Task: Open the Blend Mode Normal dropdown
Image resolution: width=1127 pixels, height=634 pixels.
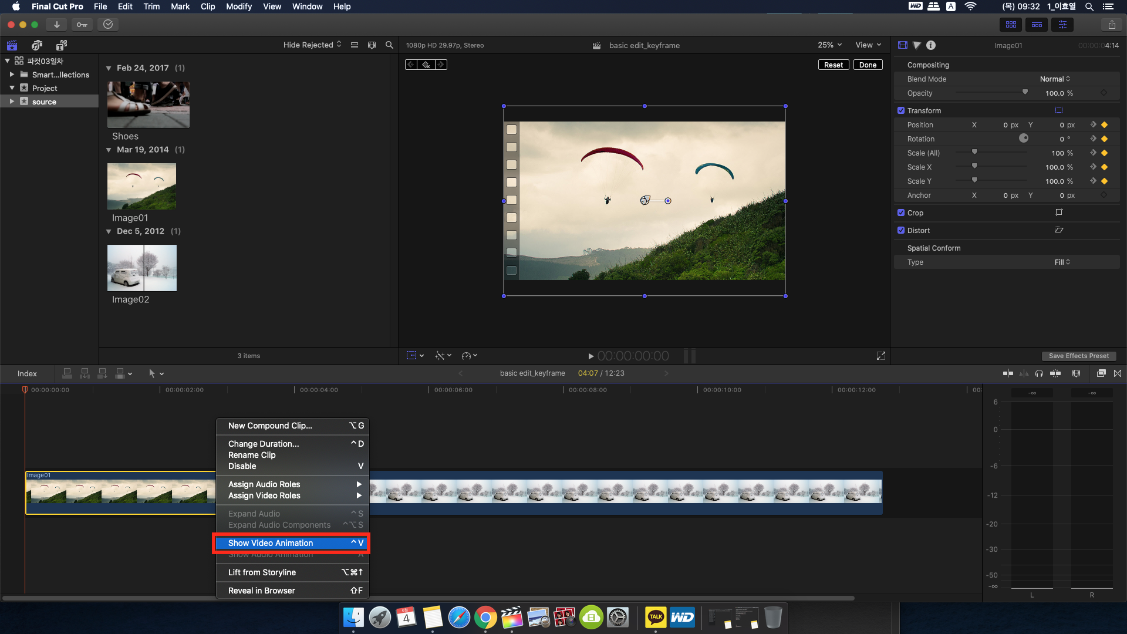Action: pos(1055,79)
